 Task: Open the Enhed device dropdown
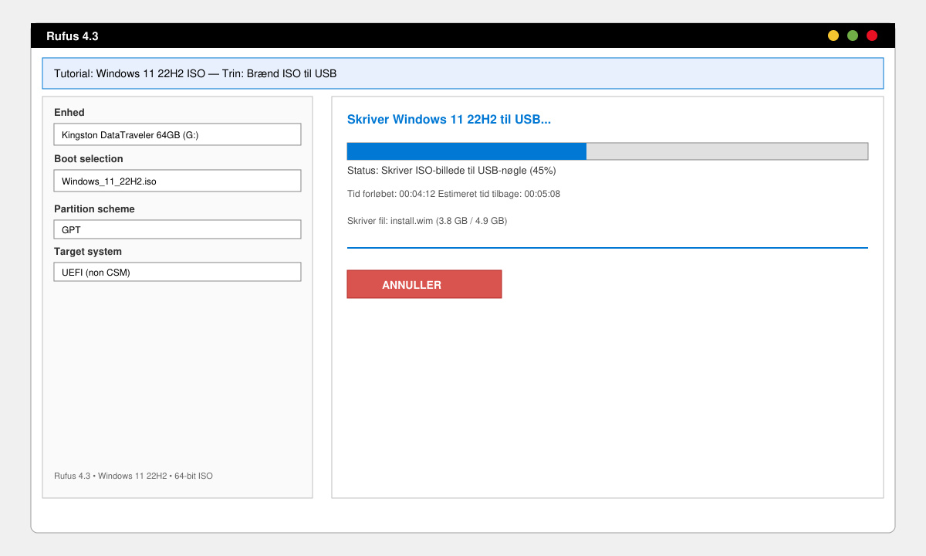[x=177, y=134]
